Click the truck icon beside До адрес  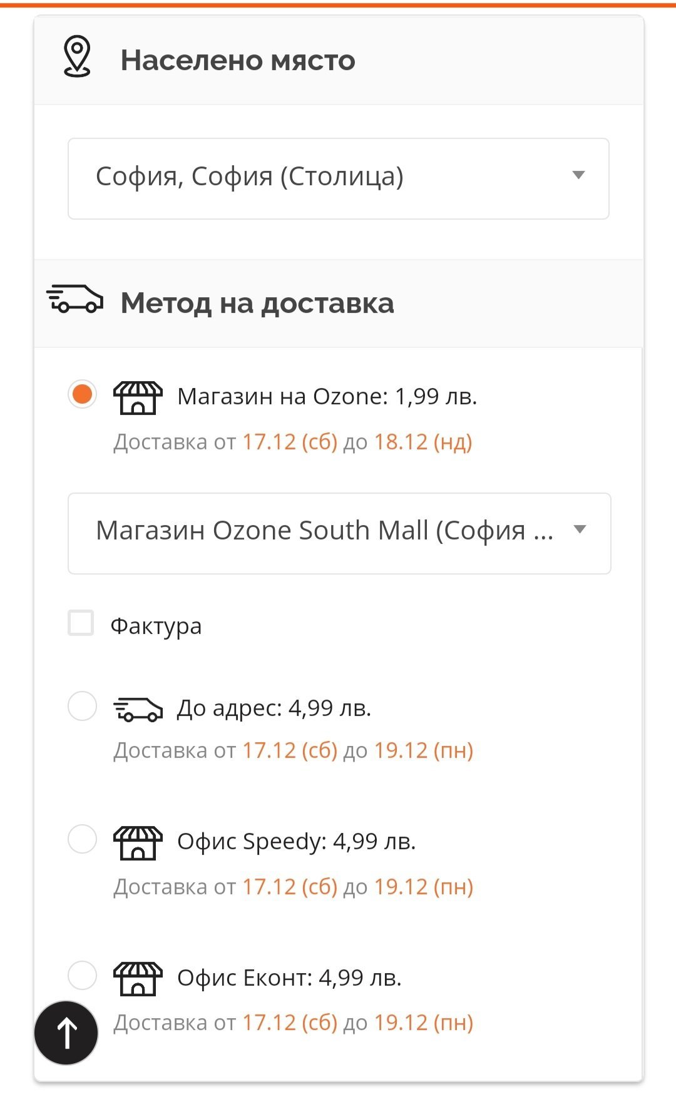point(138,710)
